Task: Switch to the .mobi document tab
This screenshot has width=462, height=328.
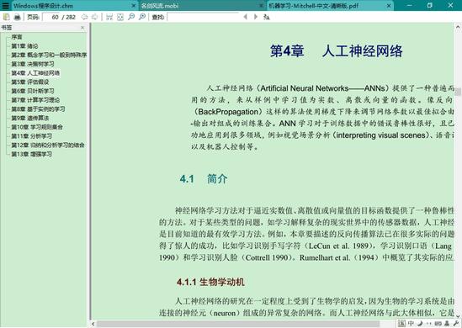Action: tap(160, 6)
